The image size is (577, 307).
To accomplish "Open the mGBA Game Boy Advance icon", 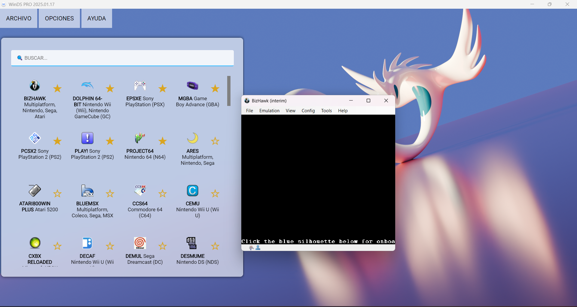I will 193,86.
